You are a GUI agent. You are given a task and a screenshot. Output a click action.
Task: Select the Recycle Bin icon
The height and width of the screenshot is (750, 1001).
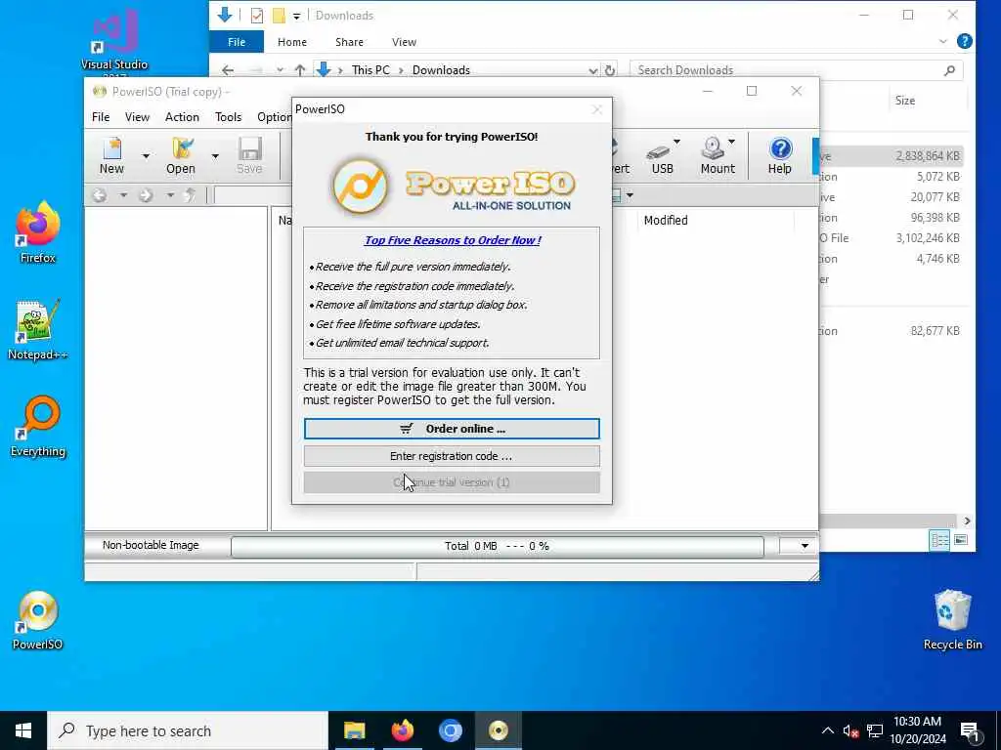point(952,620)
